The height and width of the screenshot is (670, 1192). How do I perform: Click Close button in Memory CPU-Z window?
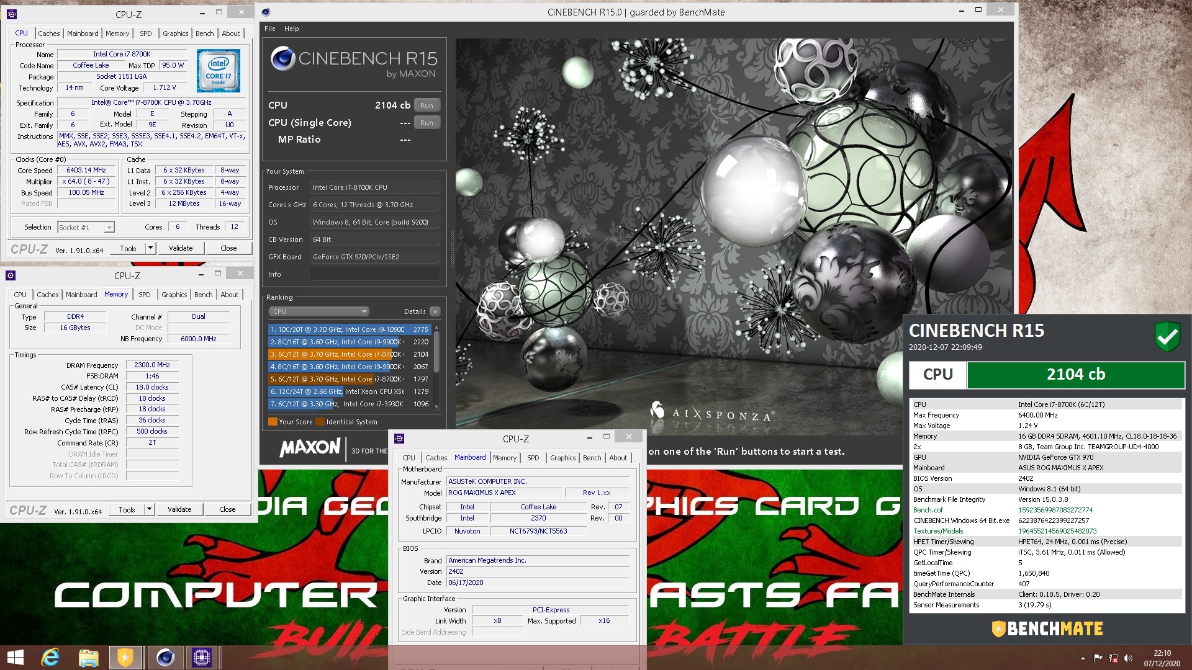click(227, 509)
